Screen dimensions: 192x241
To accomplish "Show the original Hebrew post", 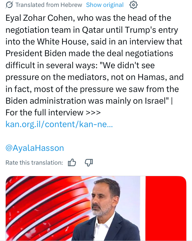I will 105,5.
